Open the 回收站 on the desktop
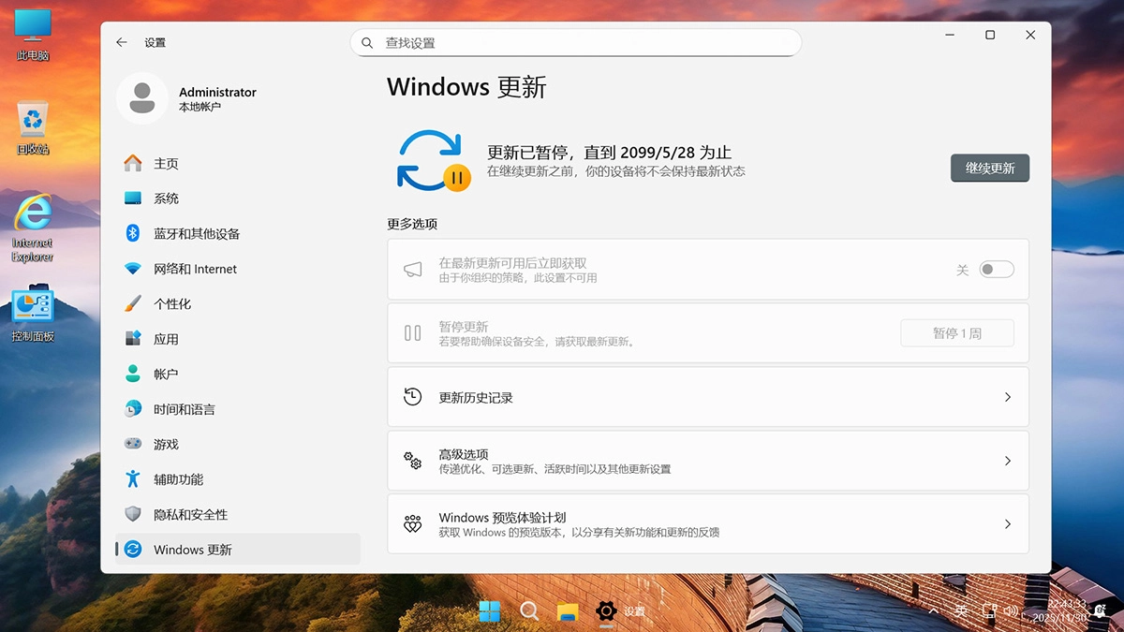This screenshot has height=632, width=1124. click(x=32, y=122)
